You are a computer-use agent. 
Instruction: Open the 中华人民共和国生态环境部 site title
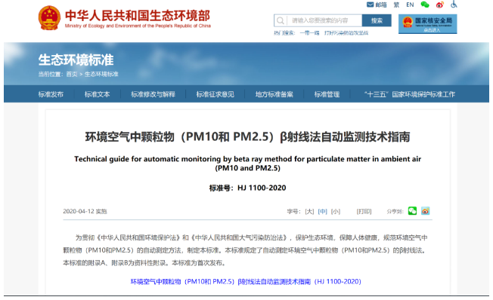coord(138,16)
